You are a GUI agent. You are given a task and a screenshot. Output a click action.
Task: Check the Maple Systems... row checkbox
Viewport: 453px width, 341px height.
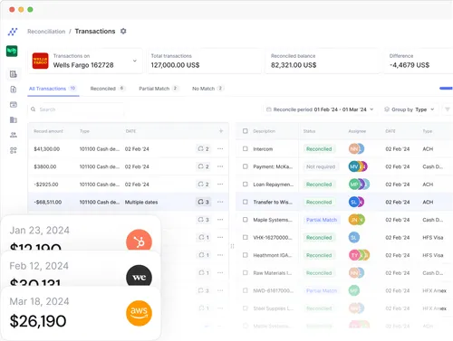coord(246,220)
